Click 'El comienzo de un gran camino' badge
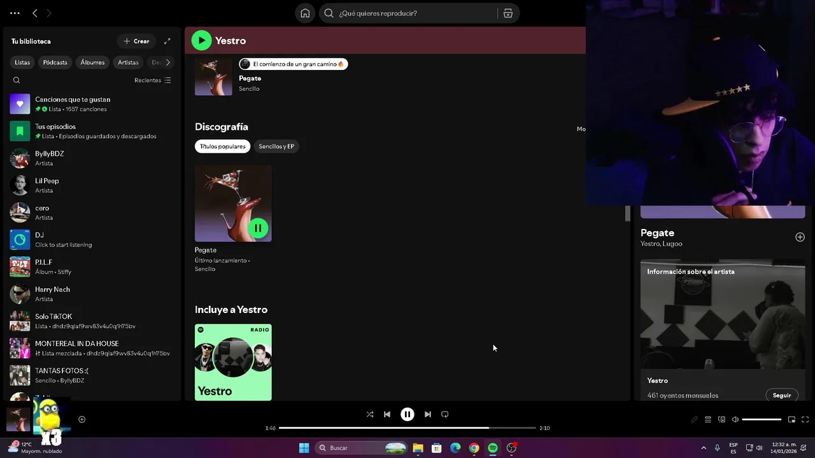815x458 pixels. 294,64
